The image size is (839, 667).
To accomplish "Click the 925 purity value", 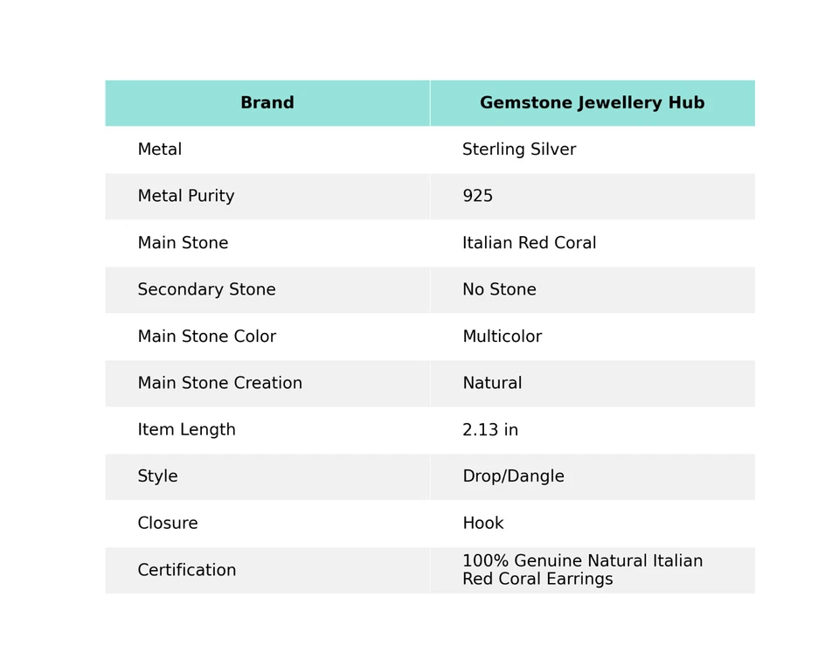I will tap(477, 197).
